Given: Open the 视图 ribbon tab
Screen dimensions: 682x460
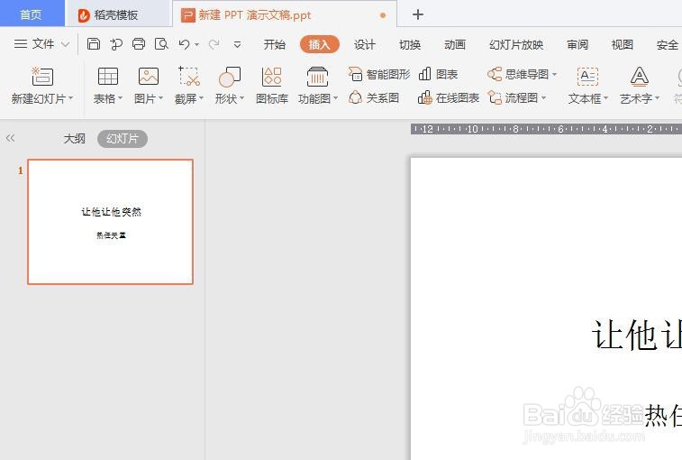Looking at the screenshot, I should pos(623,44).
